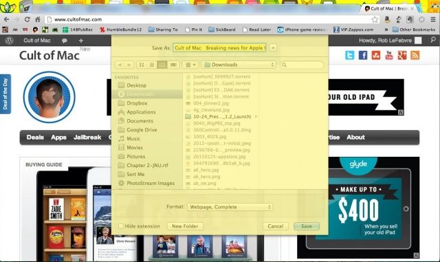Select Google Drive in Favorites sidebar
The image size is (440, 262).
coord(142,130)
